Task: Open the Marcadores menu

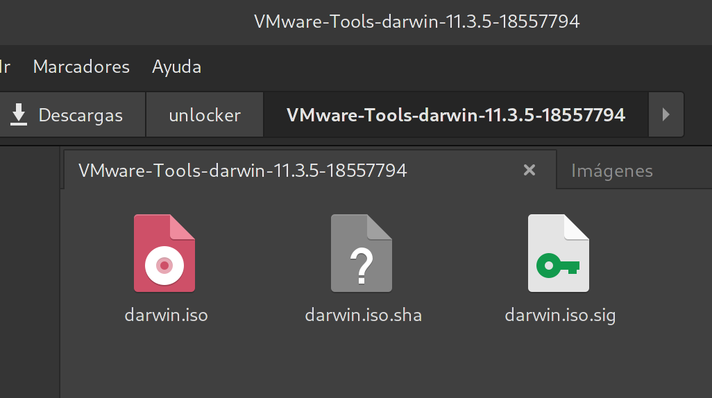Action: (81, 67)
